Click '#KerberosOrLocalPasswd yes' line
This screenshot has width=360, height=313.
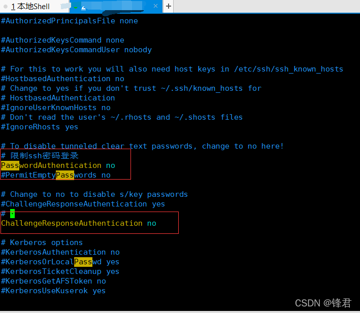[x=60, y=262]
